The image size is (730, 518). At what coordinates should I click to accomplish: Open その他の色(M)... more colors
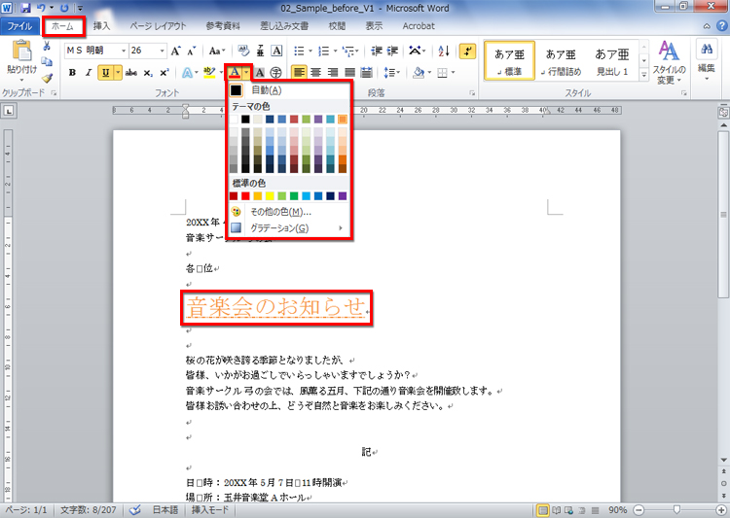pos(288,212)
